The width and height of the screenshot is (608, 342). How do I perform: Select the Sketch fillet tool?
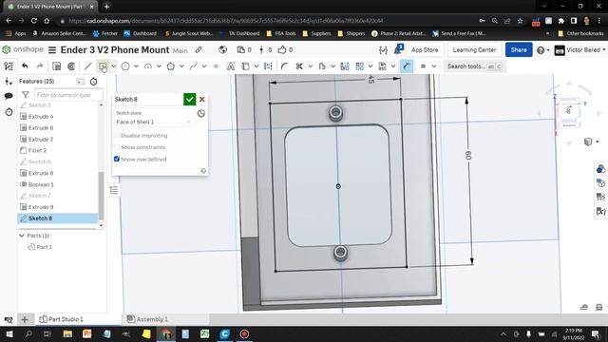click(284, 66)
